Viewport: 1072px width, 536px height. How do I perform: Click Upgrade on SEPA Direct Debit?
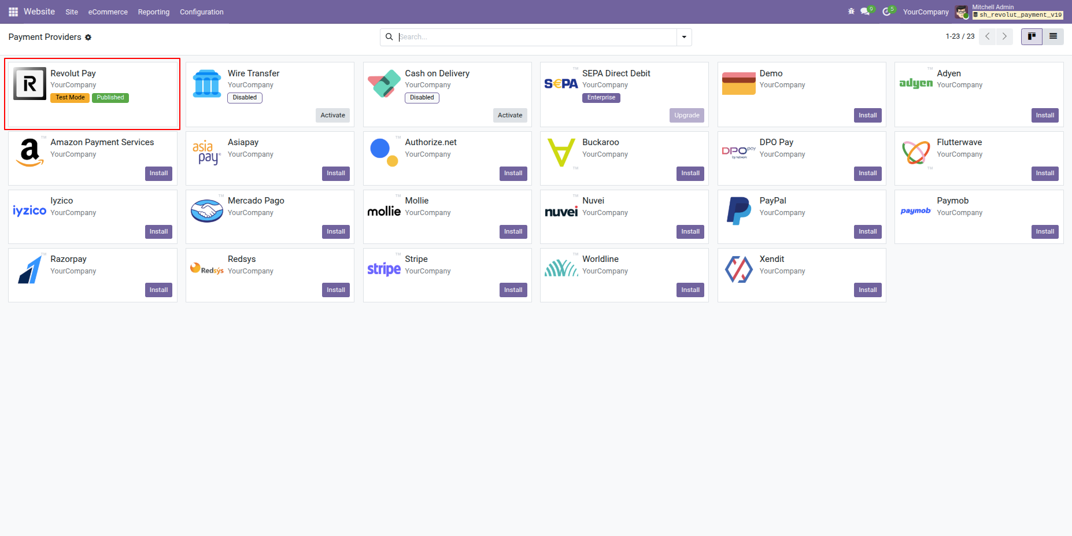tap(687, 115)
